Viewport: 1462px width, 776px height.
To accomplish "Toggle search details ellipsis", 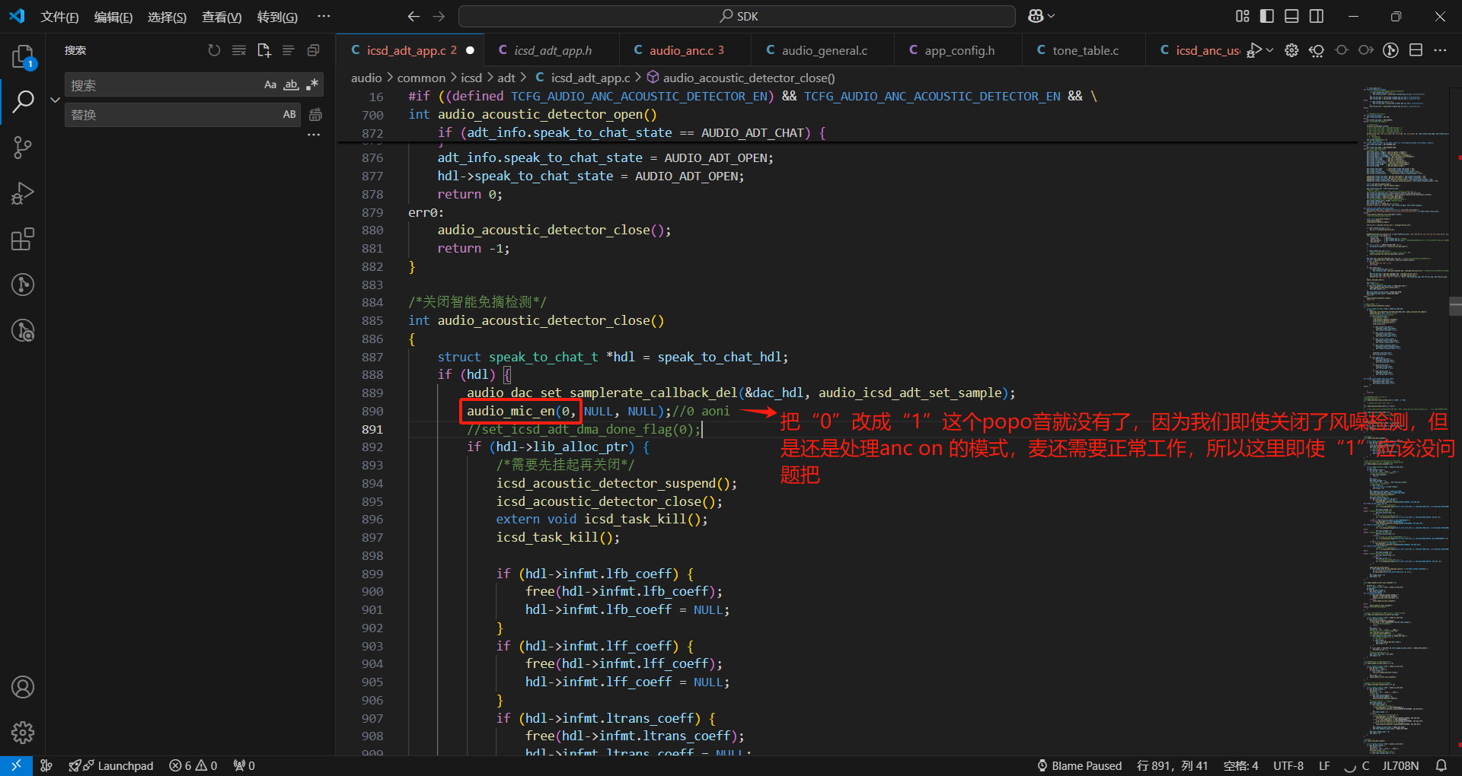I will pos(314,135).
